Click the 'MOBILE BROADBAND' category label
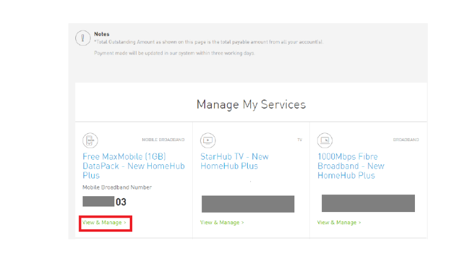The image size is (470, 264). 163,140
